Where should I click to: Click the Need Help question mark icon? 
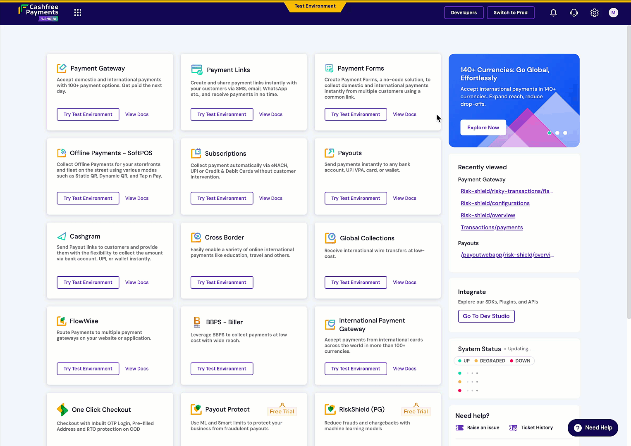click(x=578, y=428)
